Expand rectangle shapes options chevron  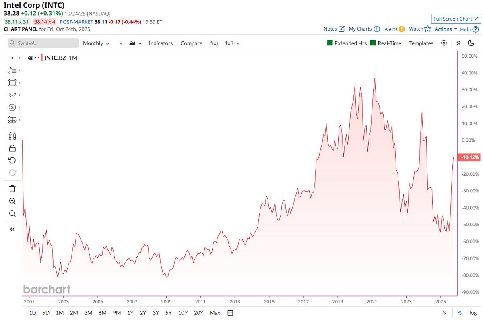point(19,83)
